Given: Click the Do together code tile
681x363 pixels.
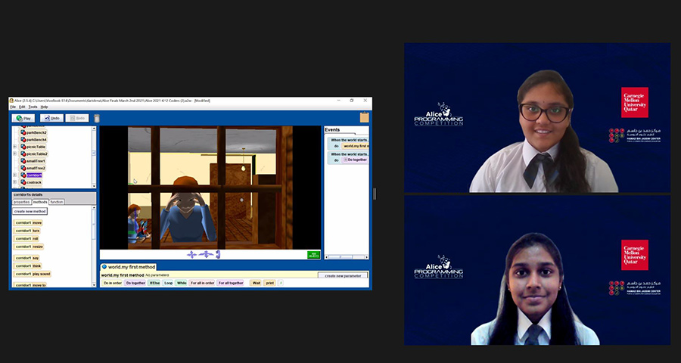Looking at the screenshot, I should pos(135,283).
